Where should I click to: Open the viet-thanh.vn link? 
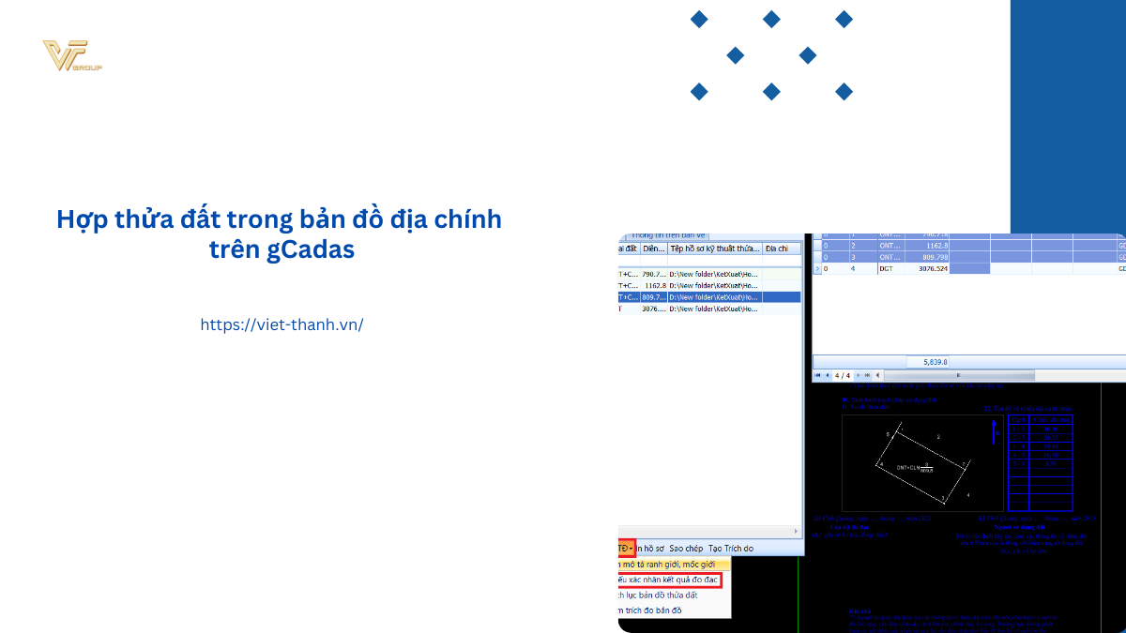pos(281,324)
